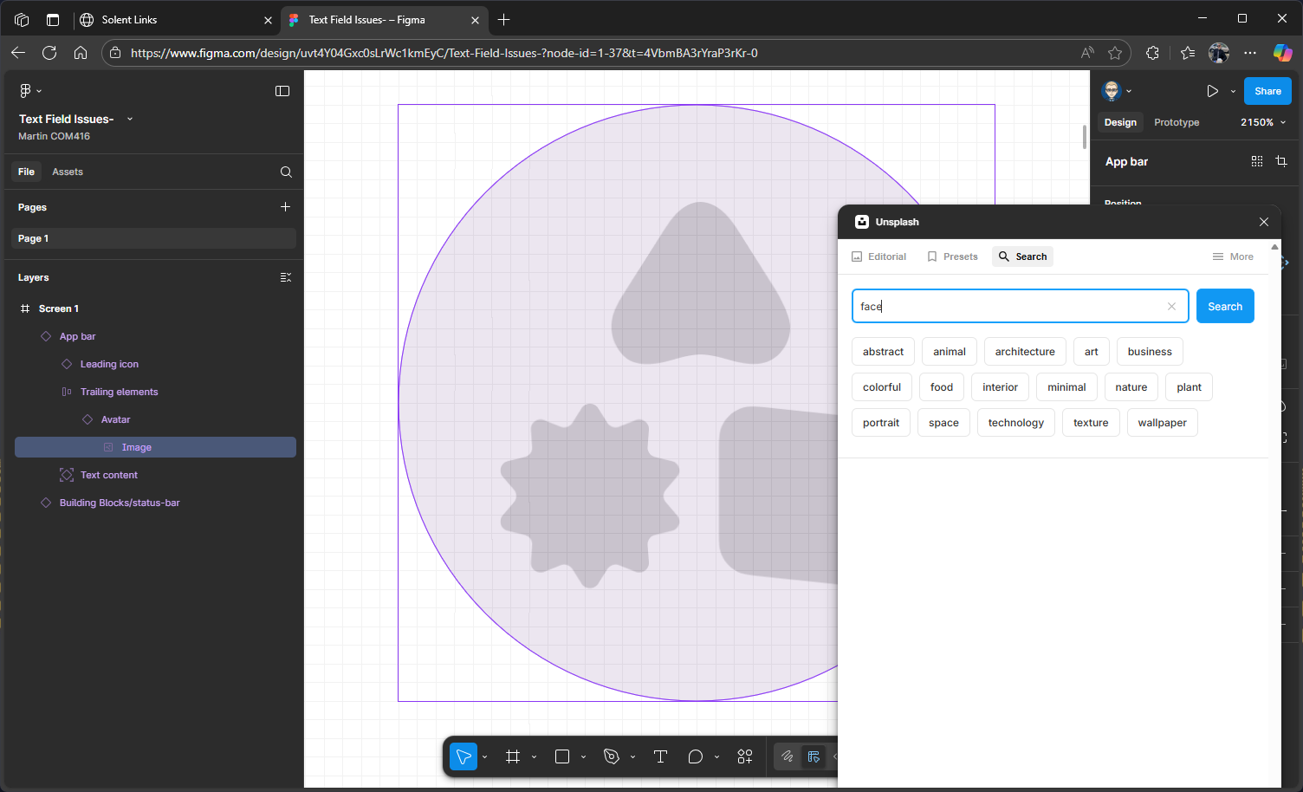Screen dimensions: 1303x792
Task: Select the Pen tool
Action: [x=612, y=756]
